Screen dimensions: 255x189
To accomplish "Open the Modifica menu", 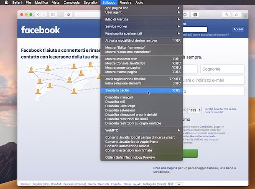I will (41, 3).
